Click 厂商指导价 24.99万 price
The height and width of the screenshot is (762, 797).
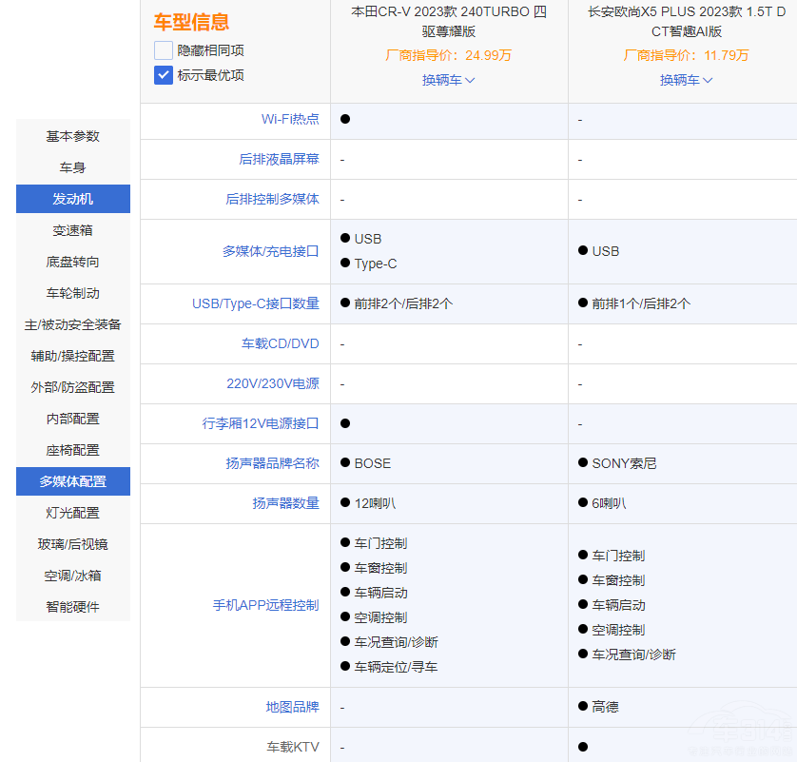pos(448,55)
